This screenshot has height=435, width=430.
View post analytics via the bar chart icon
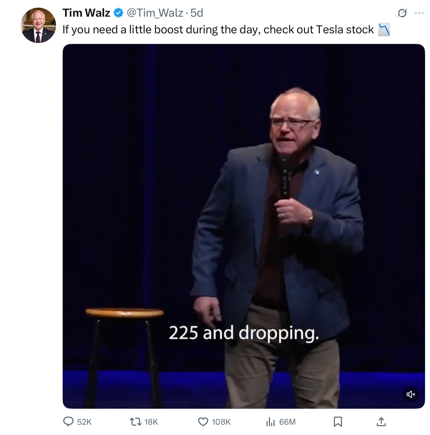(271, 422)
